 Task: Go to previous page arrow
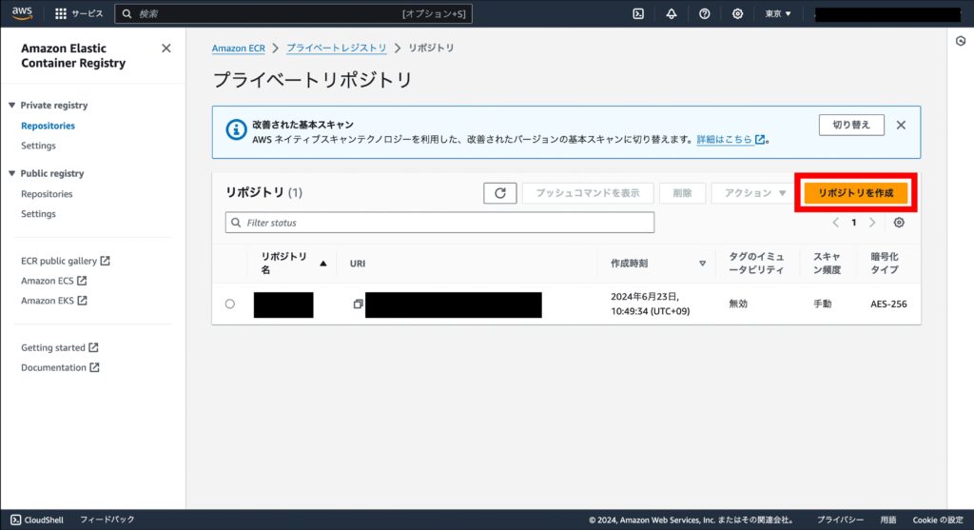tap(835, 223)
